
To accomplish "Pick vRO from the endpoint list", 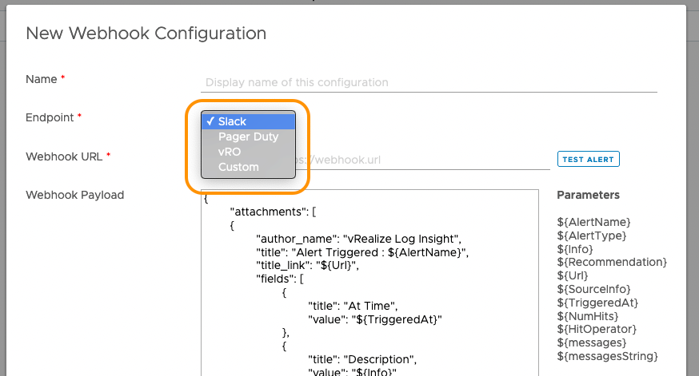I will tap(248, 152).
